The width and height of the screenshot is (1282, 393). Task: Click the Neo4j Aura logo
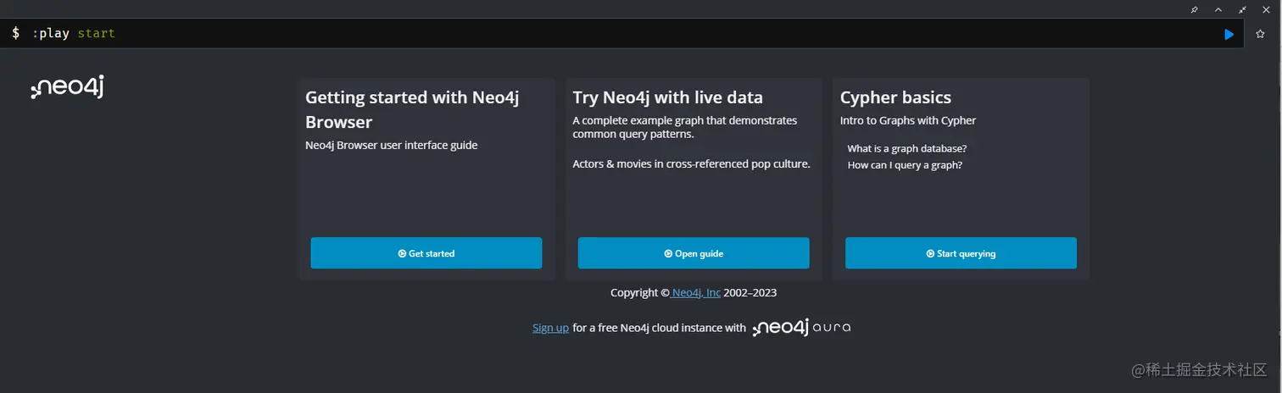tap(801, 328)
